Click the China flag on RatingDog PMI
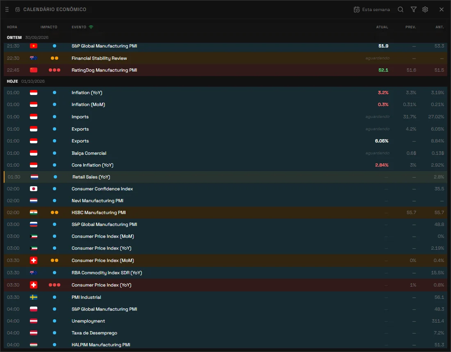 [34, 70]
